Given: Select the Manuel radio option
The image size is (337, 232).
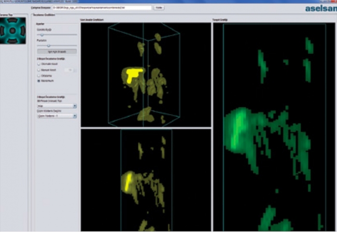Looking at the screenshot, I should (x=38, y=70).
